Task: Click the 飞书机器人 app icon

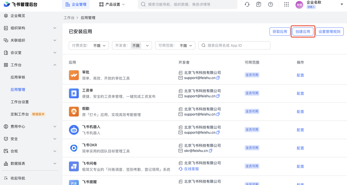Action: pyautogui.click(x=74, y=130)
